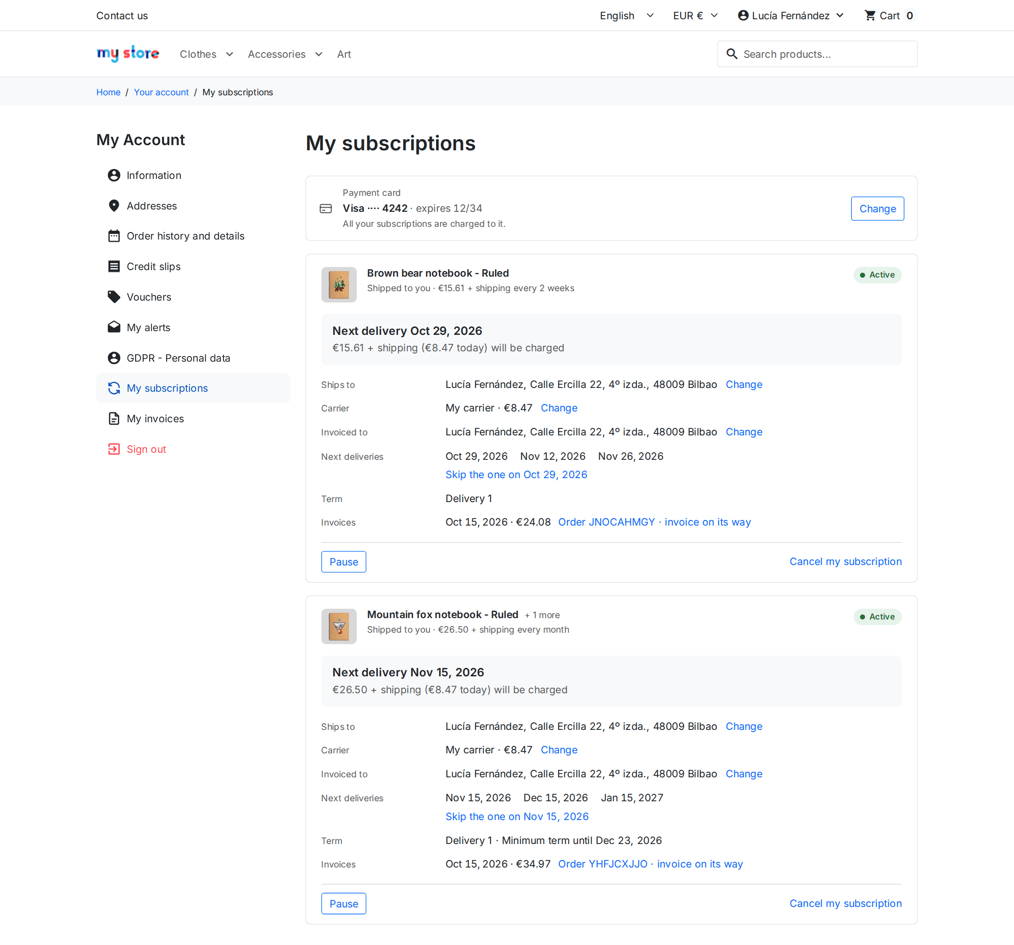Open the Art category
The height and width of the screenshot is (945, 1014).
coord(344,54)
